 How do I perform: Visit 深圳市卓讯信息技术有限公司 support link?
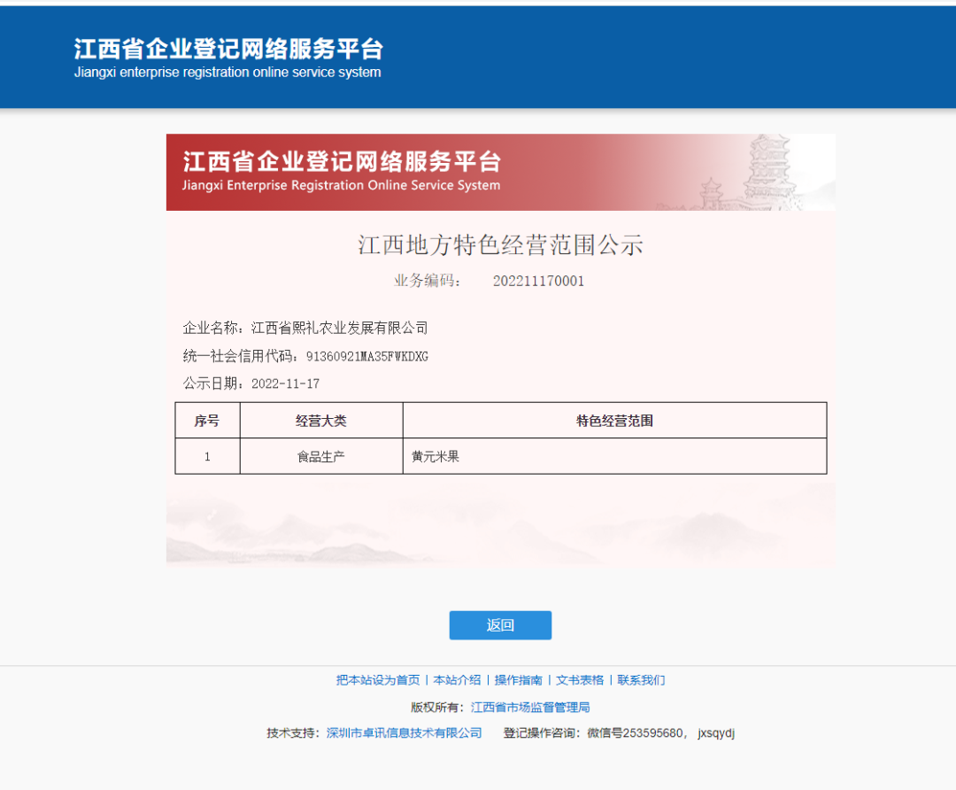point(405,733)
